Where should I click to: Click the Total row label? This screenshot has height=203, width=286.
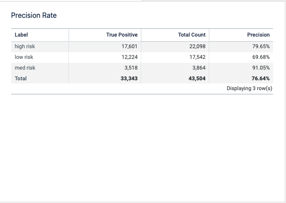click(x=21, y=79)
